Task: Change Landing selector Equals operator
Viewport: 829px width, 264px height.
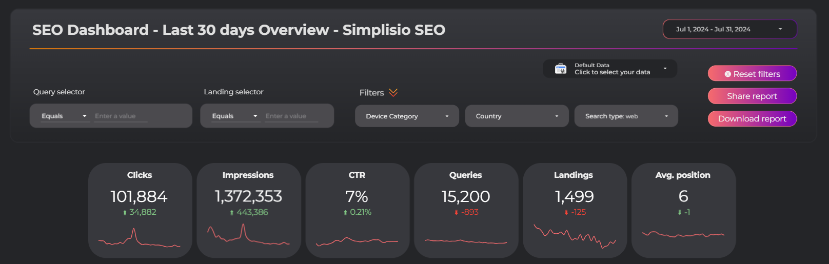Action: coord(235,116)
